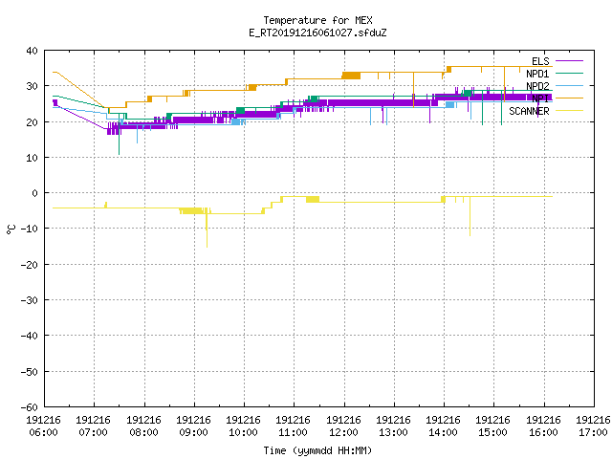This screenshot has width=612, height=459.
Task: Click the y-axis label 0
Action: pos(35,193)
